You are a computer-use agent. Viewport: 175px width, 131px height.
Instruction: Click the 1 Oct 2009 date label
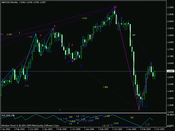(159, 129)
